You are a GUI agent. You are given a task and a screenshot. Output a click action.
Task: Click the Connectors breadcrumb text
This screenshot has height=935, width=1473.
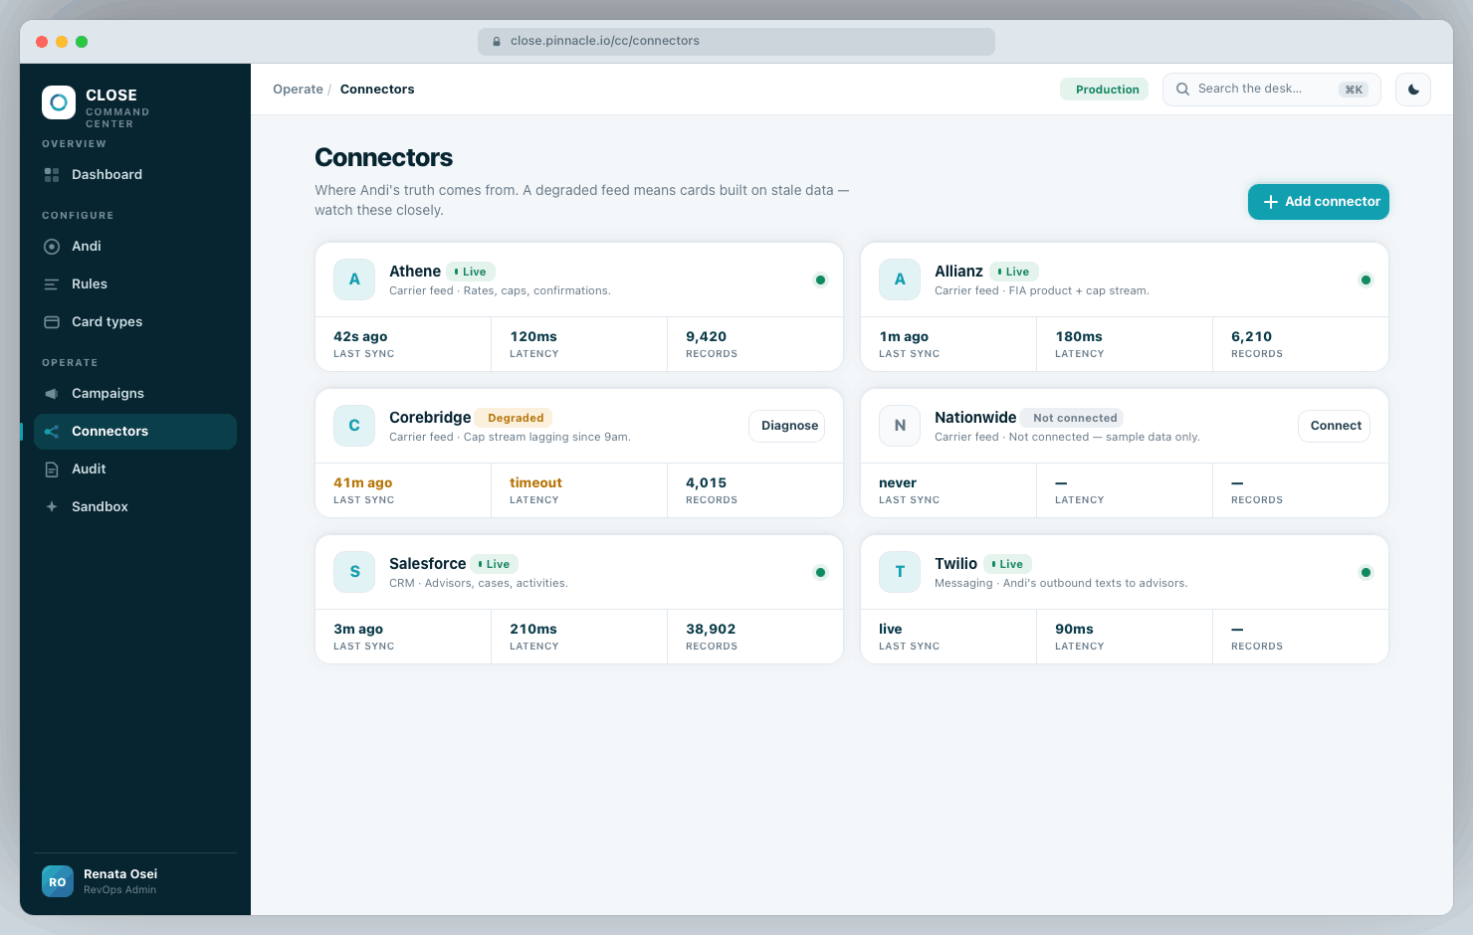tap(377, 90)
